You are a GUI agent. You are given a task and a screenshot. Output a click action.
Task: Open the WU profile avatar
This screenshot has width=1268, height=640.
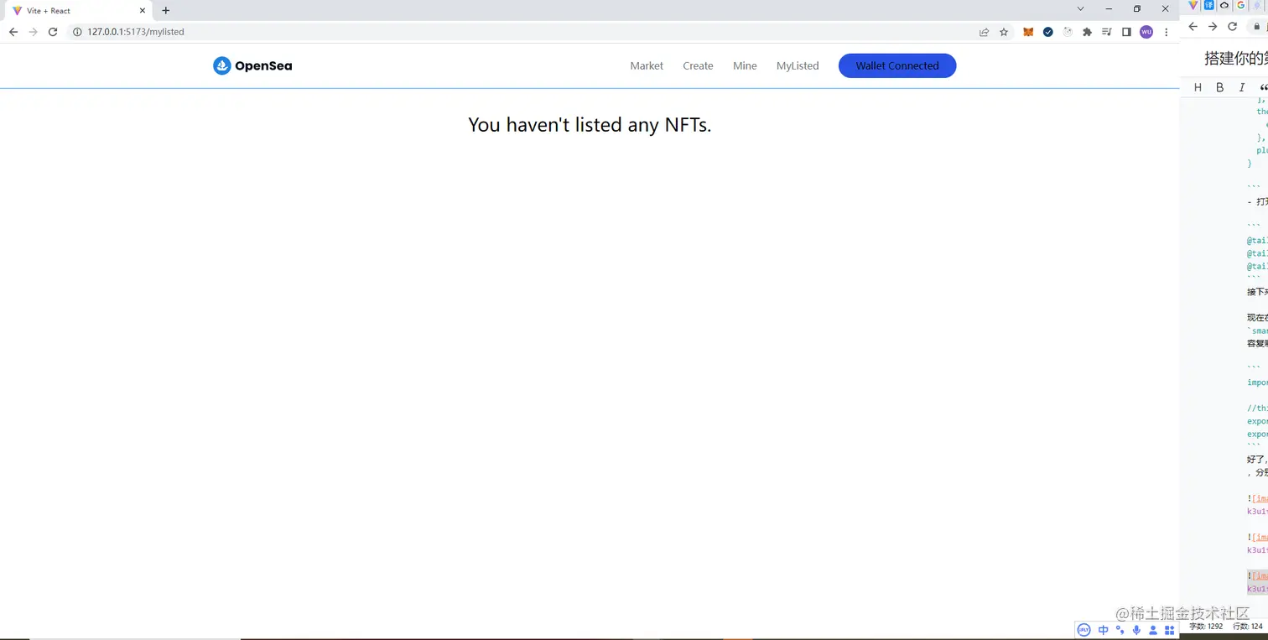pos(1146,32)
